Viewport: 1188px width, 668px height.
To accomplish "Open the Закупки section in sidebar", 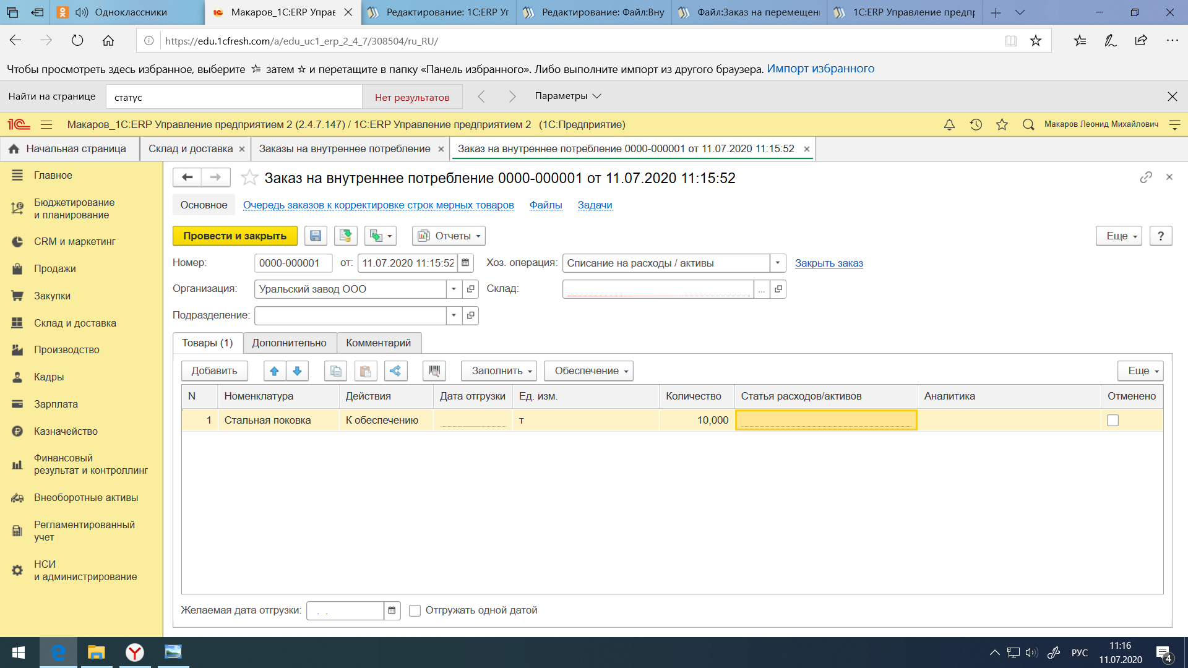I will 52,296.
